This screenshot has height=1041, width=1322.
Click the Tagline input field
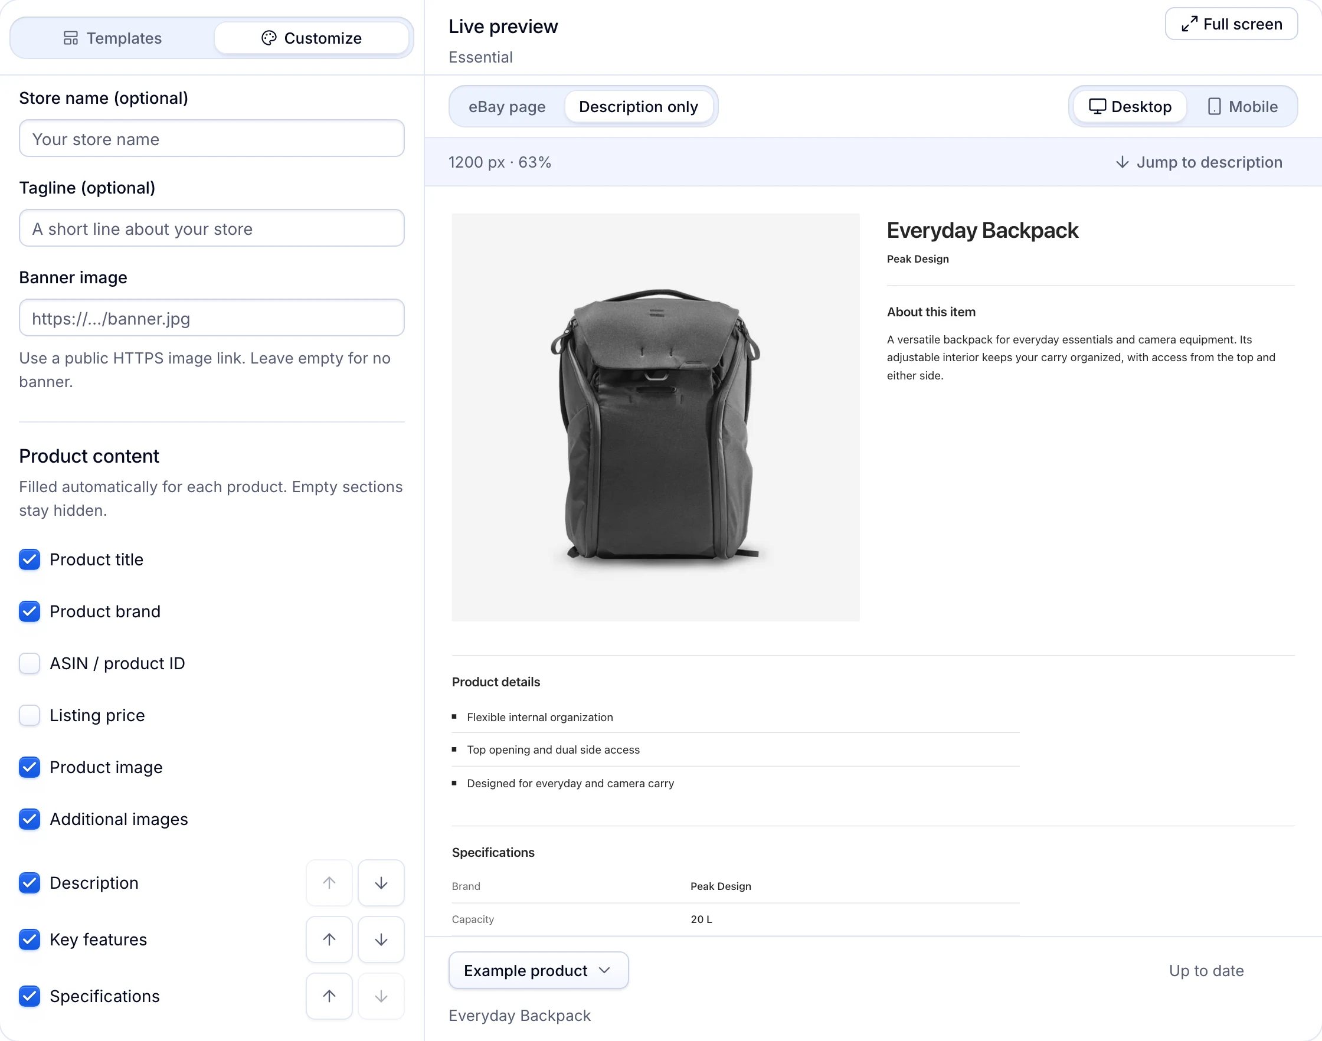pyautogui.click(x=211, y=228)
